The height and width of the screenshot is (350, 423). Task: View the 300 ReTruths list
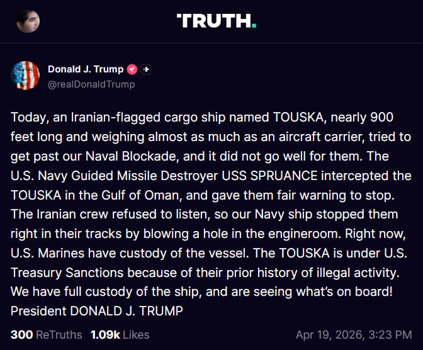tap(47, 334)
